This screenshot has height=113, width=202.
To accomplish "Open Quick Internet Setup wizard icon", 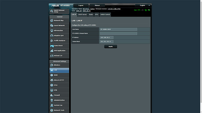I will click(52, 11).
